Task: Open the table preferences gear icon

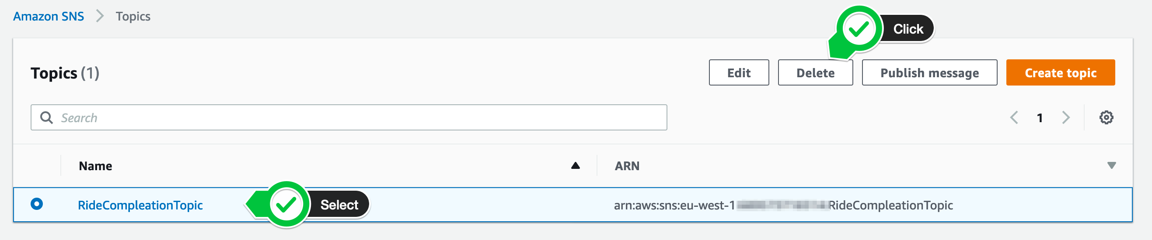Action: (1106, 117)
